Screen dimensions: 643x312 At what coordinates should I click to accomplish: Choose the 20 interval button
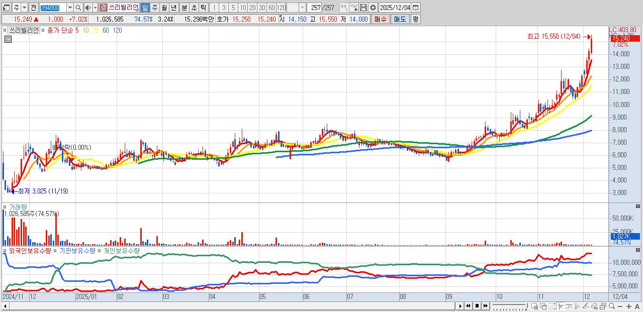pos(252,8)
